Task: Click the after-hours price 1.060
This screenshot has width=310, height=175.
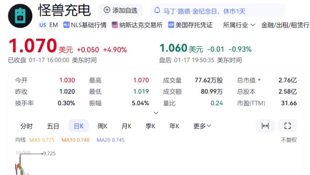Action: [x=174, y=48]
